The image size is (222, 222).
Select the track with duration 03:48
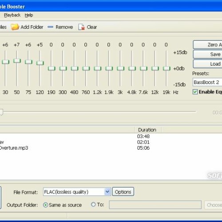tap(111, 136)
